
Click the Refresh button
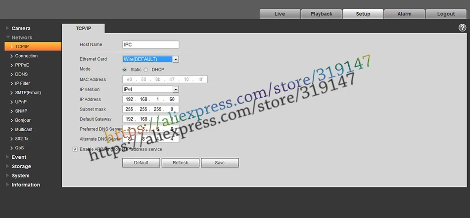point(181,163)
